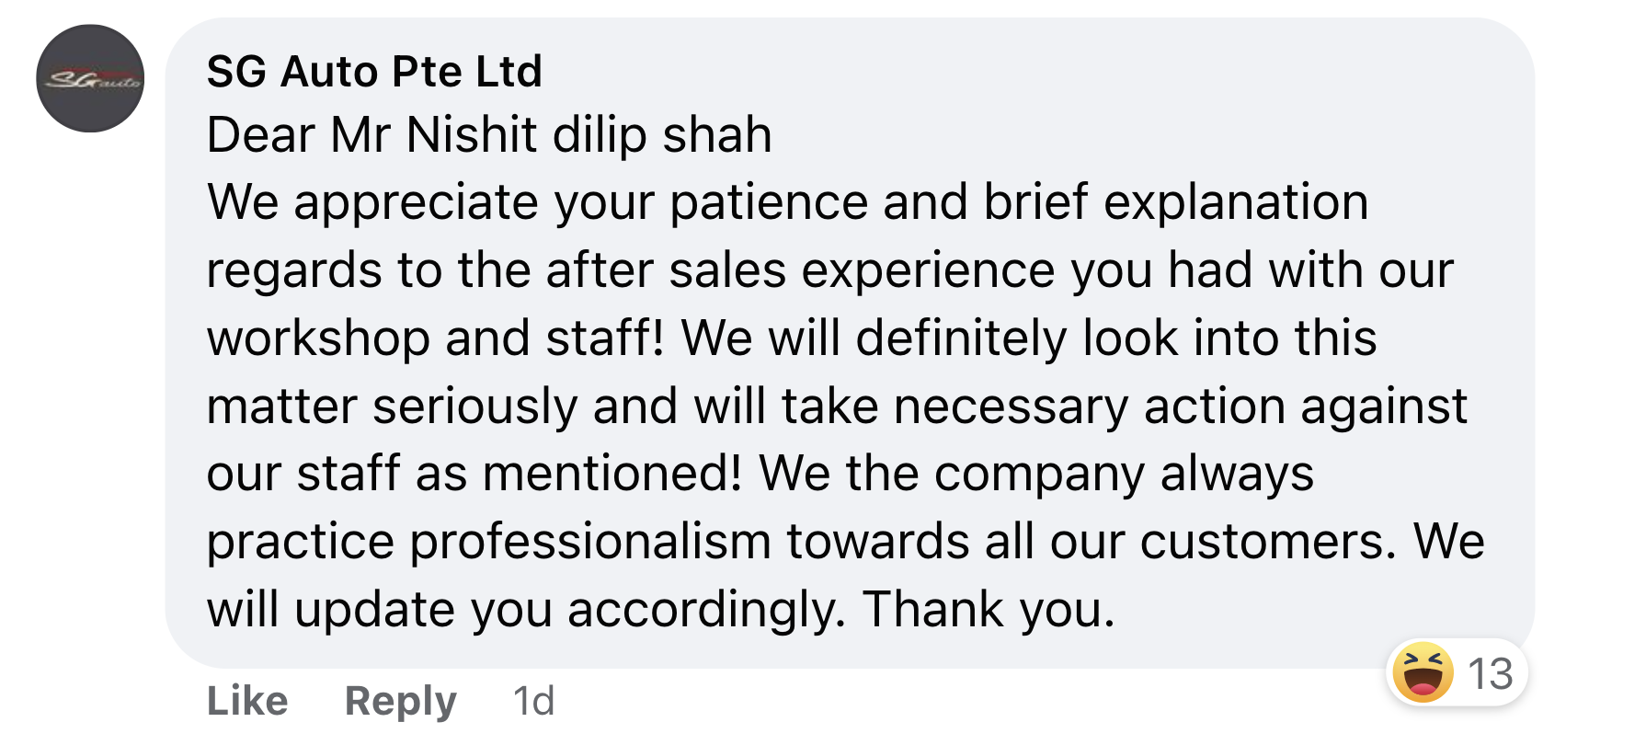The width and height of the screenshot is (1646, 745).
Task: Click the word "accordingly" in the comment
Action: coord(706,609)
